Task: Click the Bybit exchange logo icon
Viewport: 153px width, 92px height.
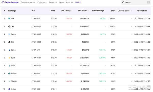Action: pyautogui.click(x=9, y=58)
